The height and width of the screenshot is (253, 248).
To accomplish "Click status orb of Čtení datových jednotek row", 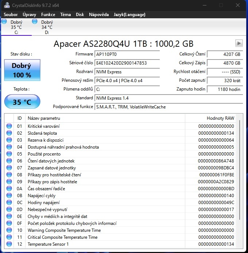I will (9, 161).
